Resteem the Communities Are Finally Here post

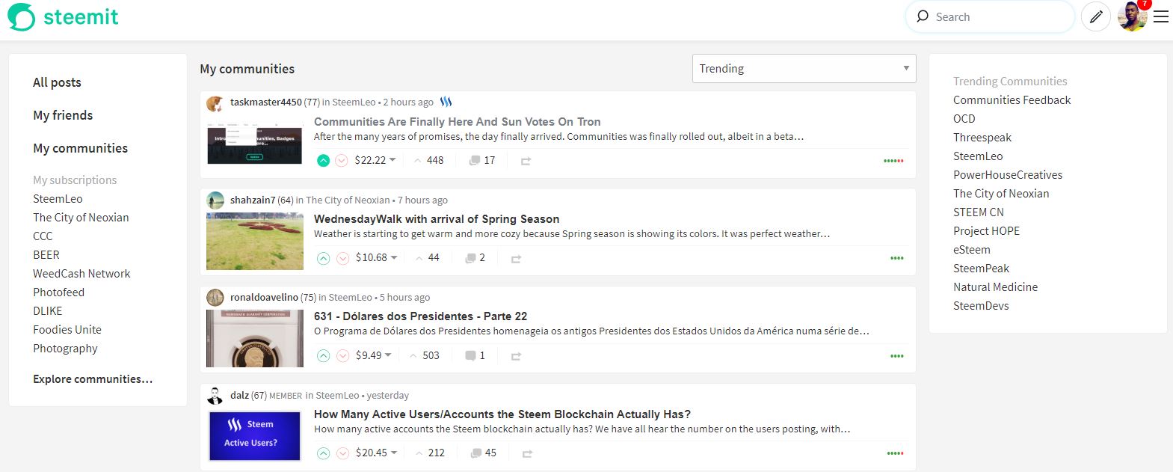[526, 161]
